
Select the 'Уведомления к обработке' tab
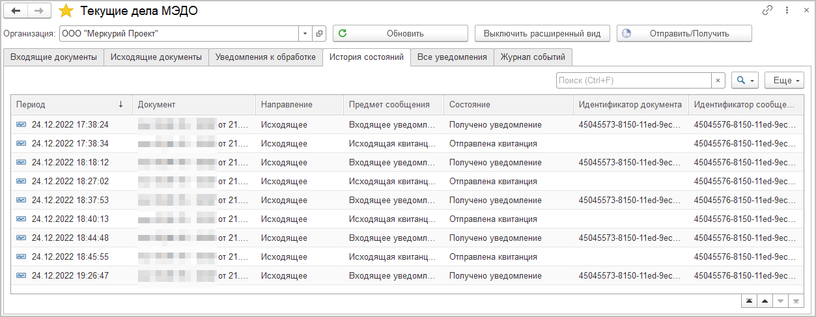point(266,57)
